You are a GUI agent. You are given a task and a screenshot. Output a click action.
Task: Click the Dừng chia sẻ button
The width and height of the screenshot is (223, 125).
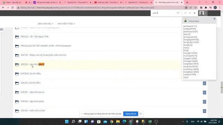(131, 114)
